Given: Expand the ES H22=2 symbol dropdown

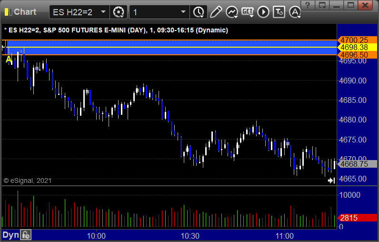Looking at the screenshot, I should click(103, 12).
